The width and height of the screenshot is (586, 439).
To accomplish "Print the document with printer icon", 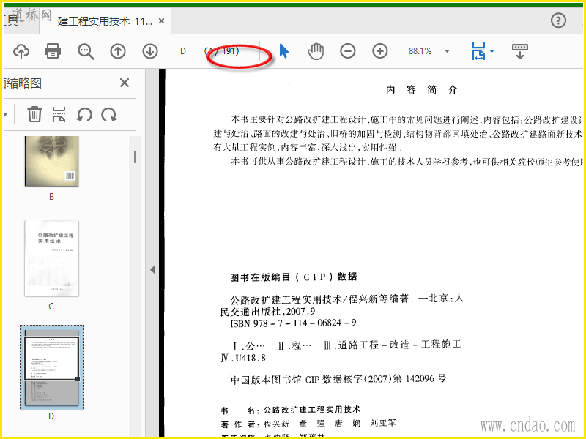I will pyautogui.click(x=53, y=51).
